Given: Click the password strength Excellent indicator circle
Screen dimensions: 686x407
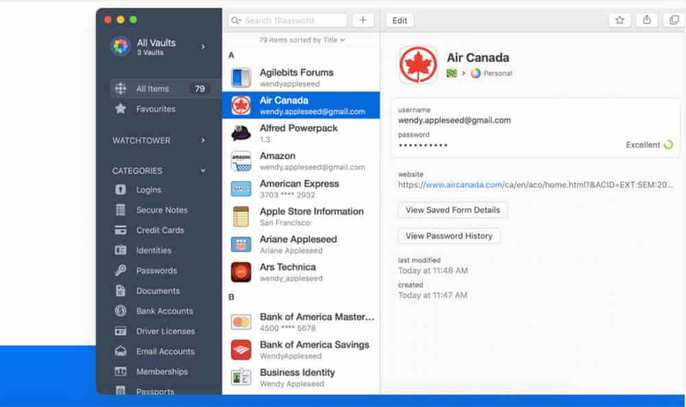Looking at the screenshot, I should coord(668,145).
